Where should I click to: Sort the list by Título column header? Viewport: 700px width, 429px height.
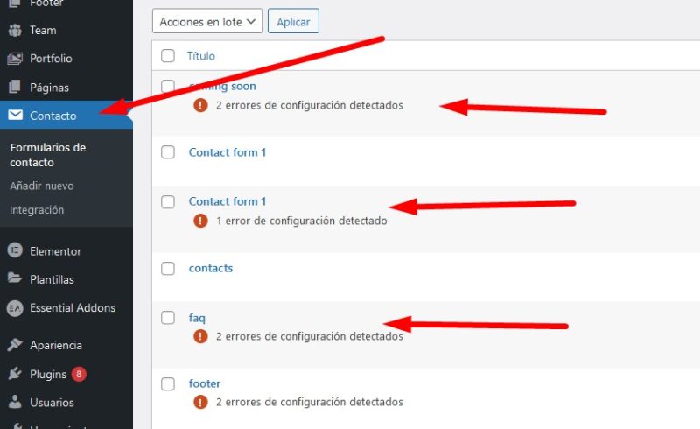tap(201, 56)
